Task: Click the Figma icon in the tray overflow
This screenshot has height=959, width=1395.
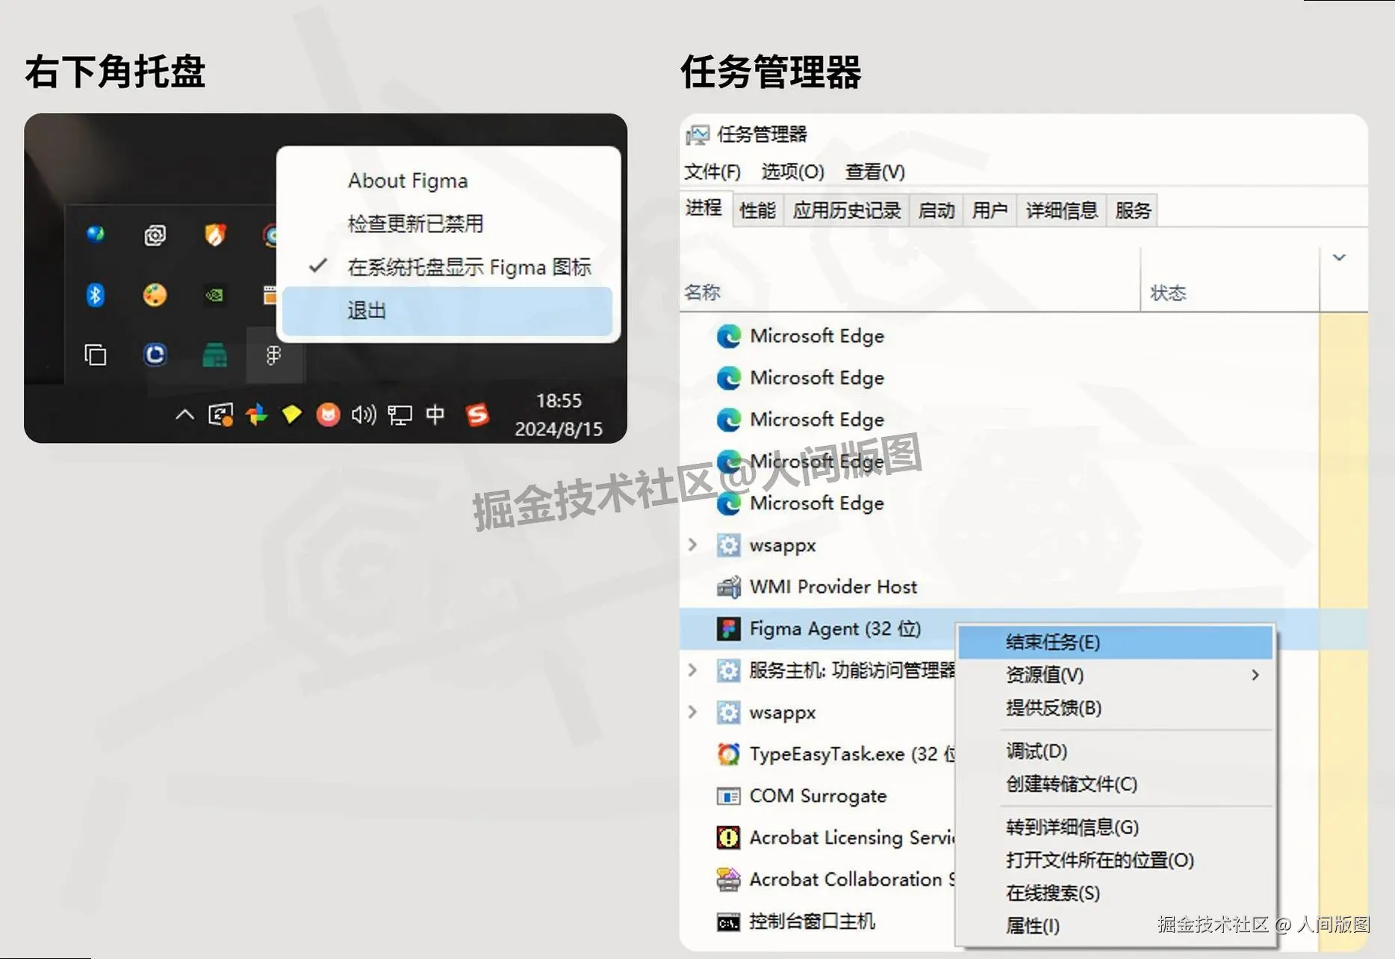Action: (x=273, y=355)
